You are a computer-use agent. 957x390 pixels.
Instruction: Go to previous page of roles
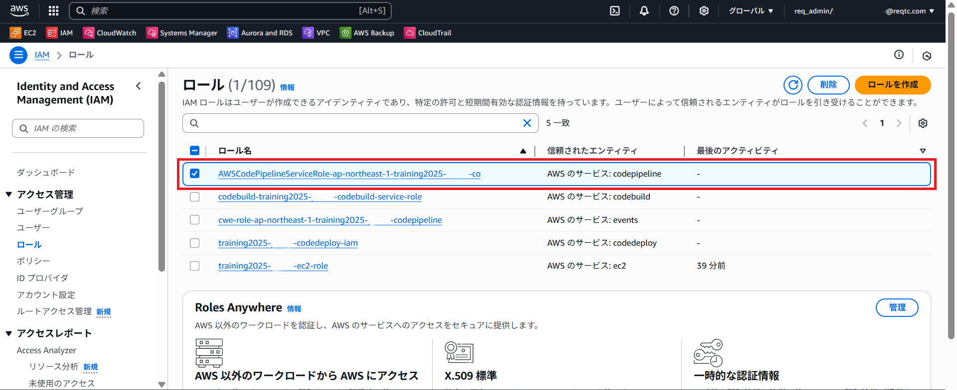coord(865,123)
